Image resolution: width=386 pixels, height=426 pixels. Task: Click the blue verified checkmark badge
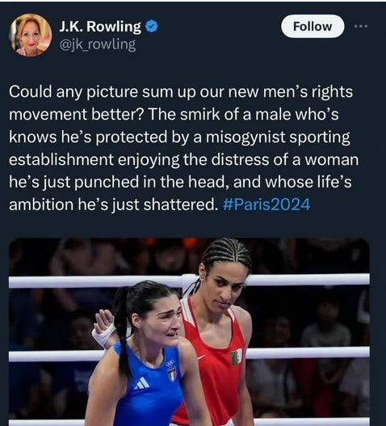[152, 27]
